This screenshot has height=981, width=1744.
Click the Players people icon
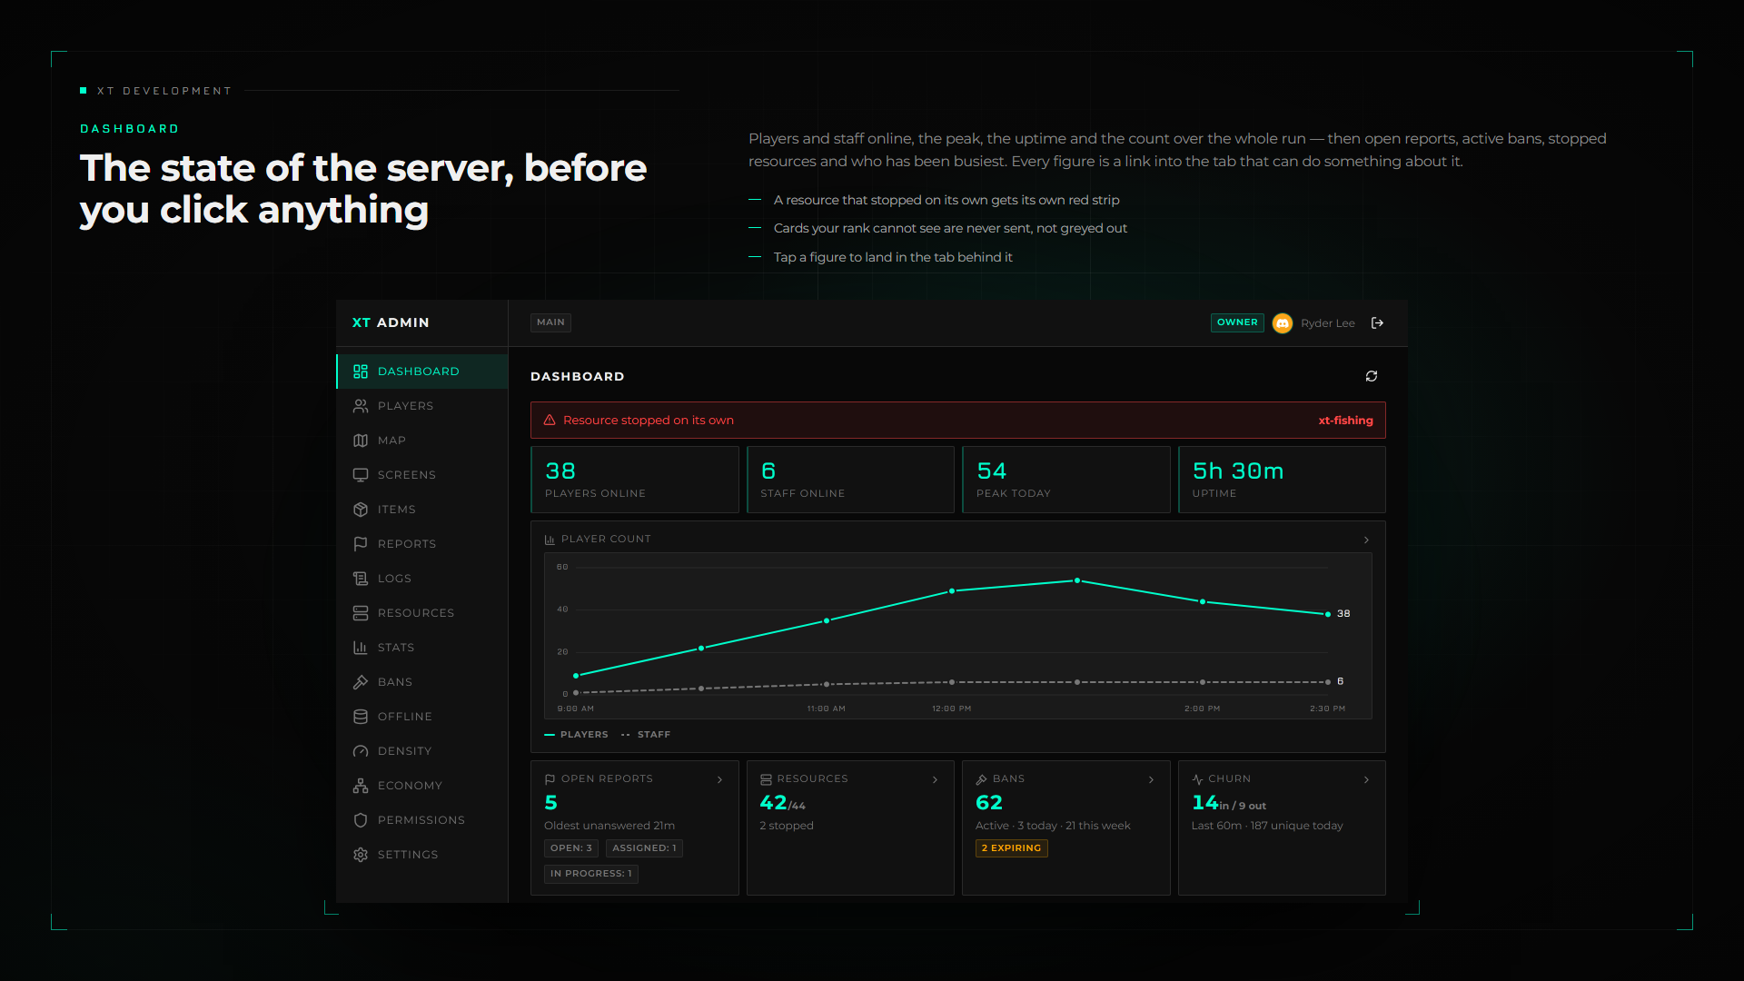click(x=361, y=406)
